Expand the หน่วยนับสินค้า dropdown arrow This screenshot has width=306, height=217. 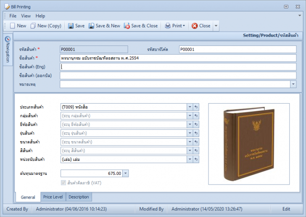190,159
